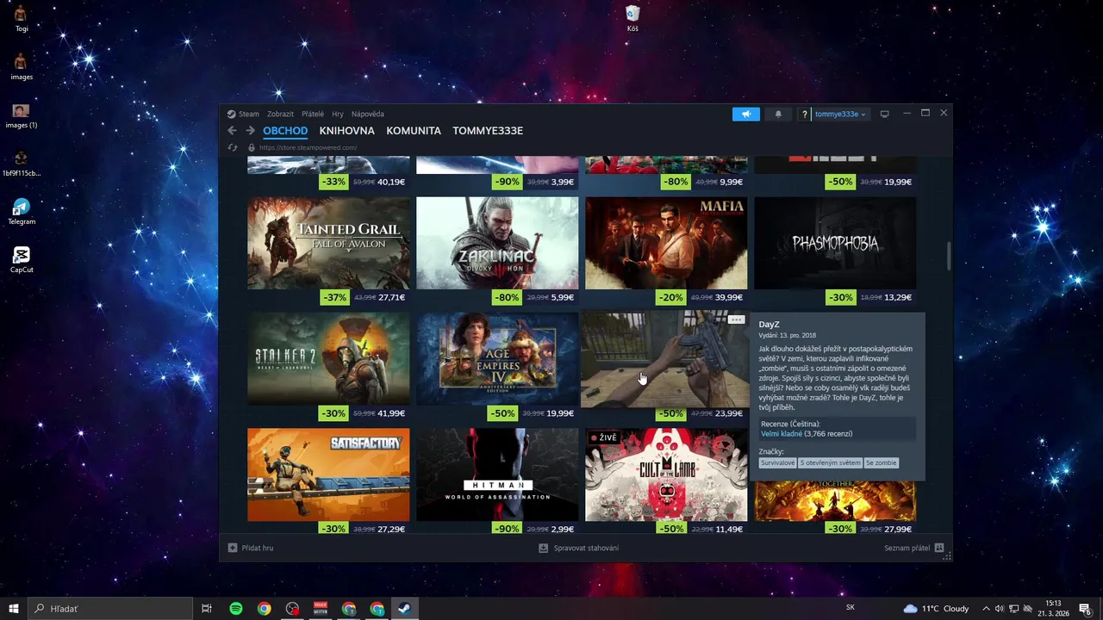Viewport: 1103px width, 620px height.
Task: Show hidden system tray icons chevron
Action: coord(986,609)
